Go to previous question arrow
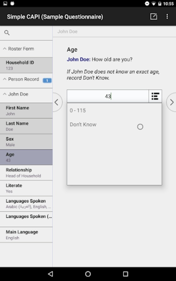 pyautogui.click(x=57, y=102)
